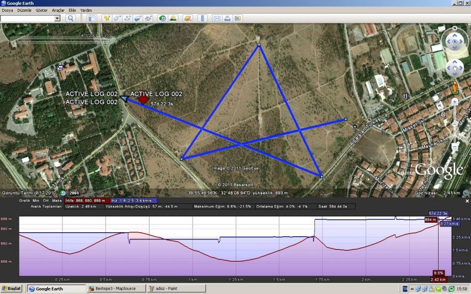Show the ruler measurement tool
This screenshot has width=471, height=294.
[202, 18]
